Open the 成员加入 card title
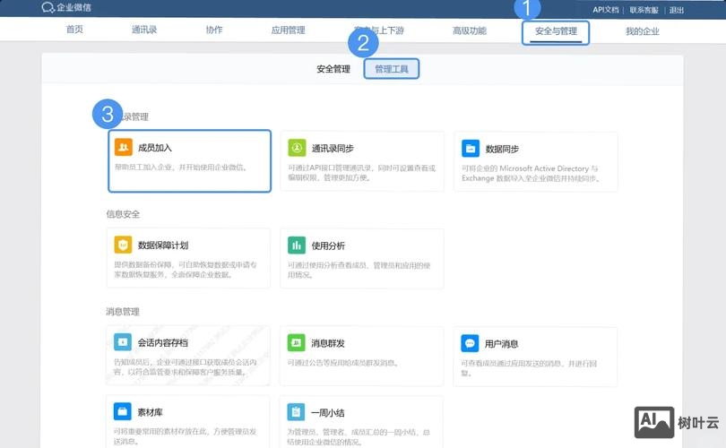 tap(155, 148)
